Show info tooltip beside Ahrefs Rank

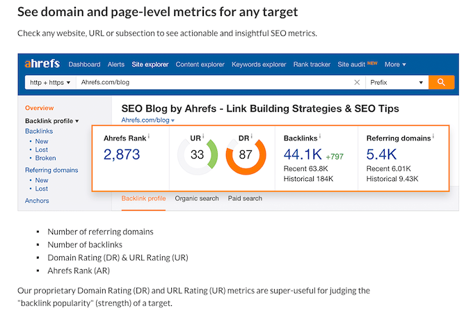(149, 136)
